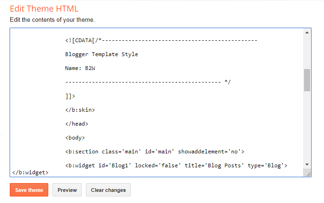Viewport: 324px width, 203px height.
Task: Open the theme Preview
Action: [x=67, y=190]
